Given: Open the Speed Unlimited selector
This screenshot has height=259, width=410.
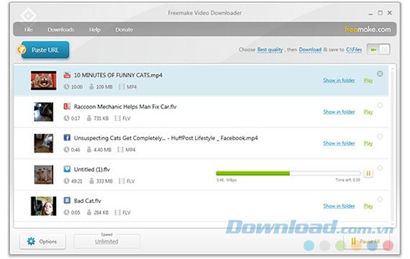Looking at the screenshot, I should click(x=106, y=241).
